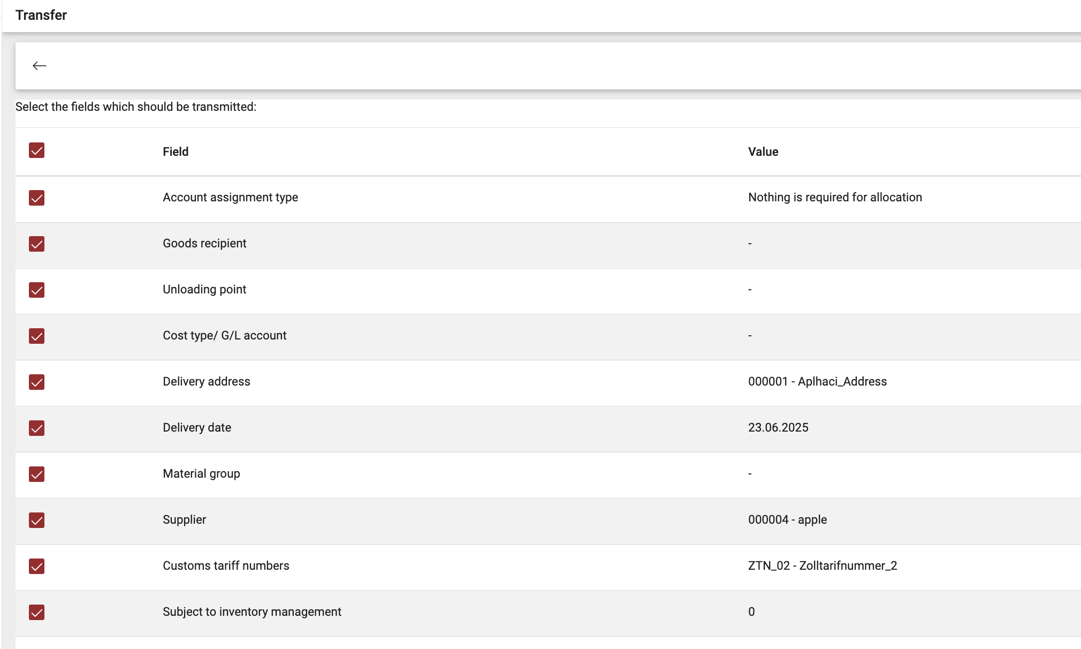The height and width of the screenshot is (649, 1081).
Task: Click the Value column header
Action: (x=764, y=152)
